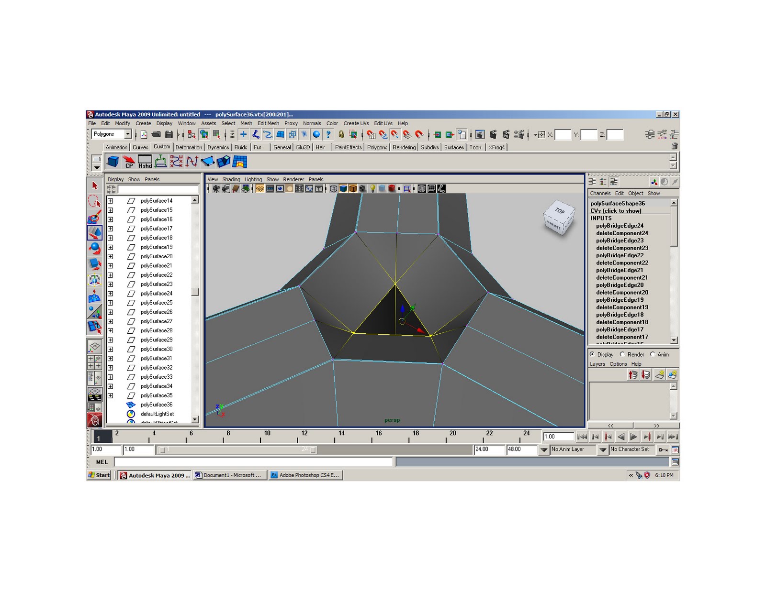Pick the Rotate tool with sphere icon
766x591 pixels.
[x=94, y=249]
